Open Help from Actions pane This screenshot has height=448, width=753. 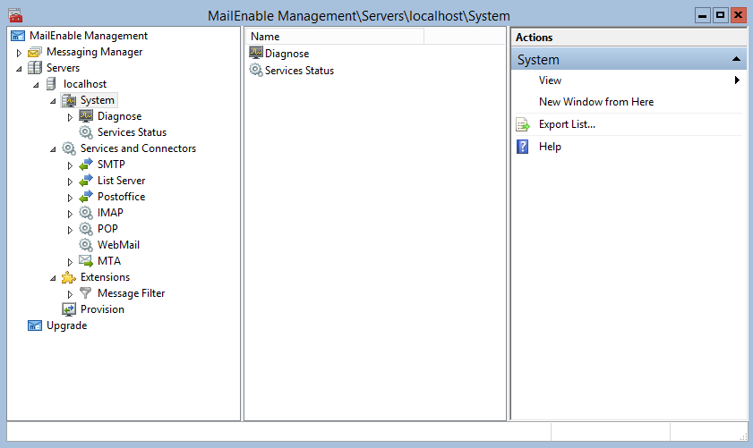pyautogui.click(x=550, y=147)
